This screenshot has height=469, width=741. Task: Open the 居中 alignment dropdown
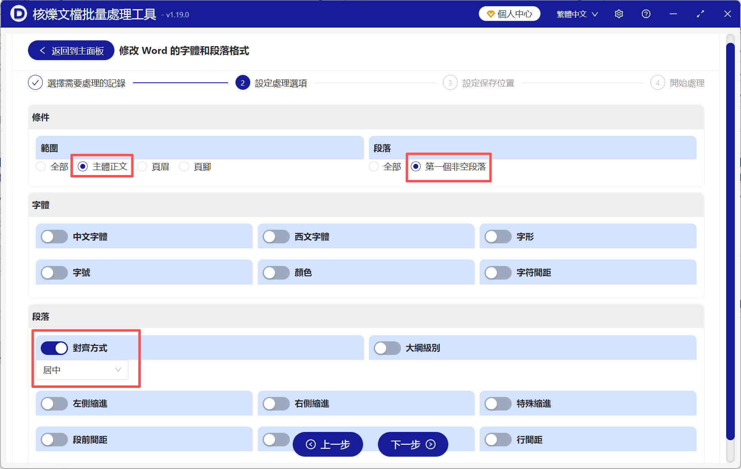pos(81,370)
